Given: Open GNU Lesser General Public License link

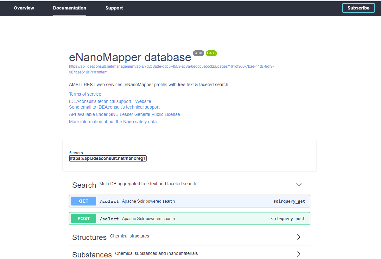Looking at the screenshot, I should [124, 114].
